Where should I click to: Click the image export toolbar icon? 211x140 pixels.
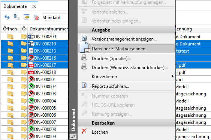click(27, 17)
